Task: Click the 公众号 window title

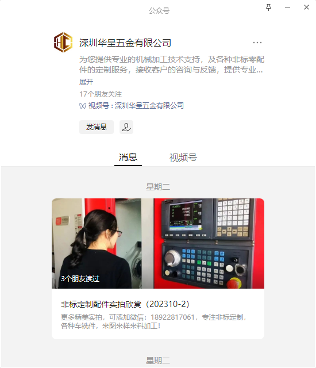Action: click(159, 11)
